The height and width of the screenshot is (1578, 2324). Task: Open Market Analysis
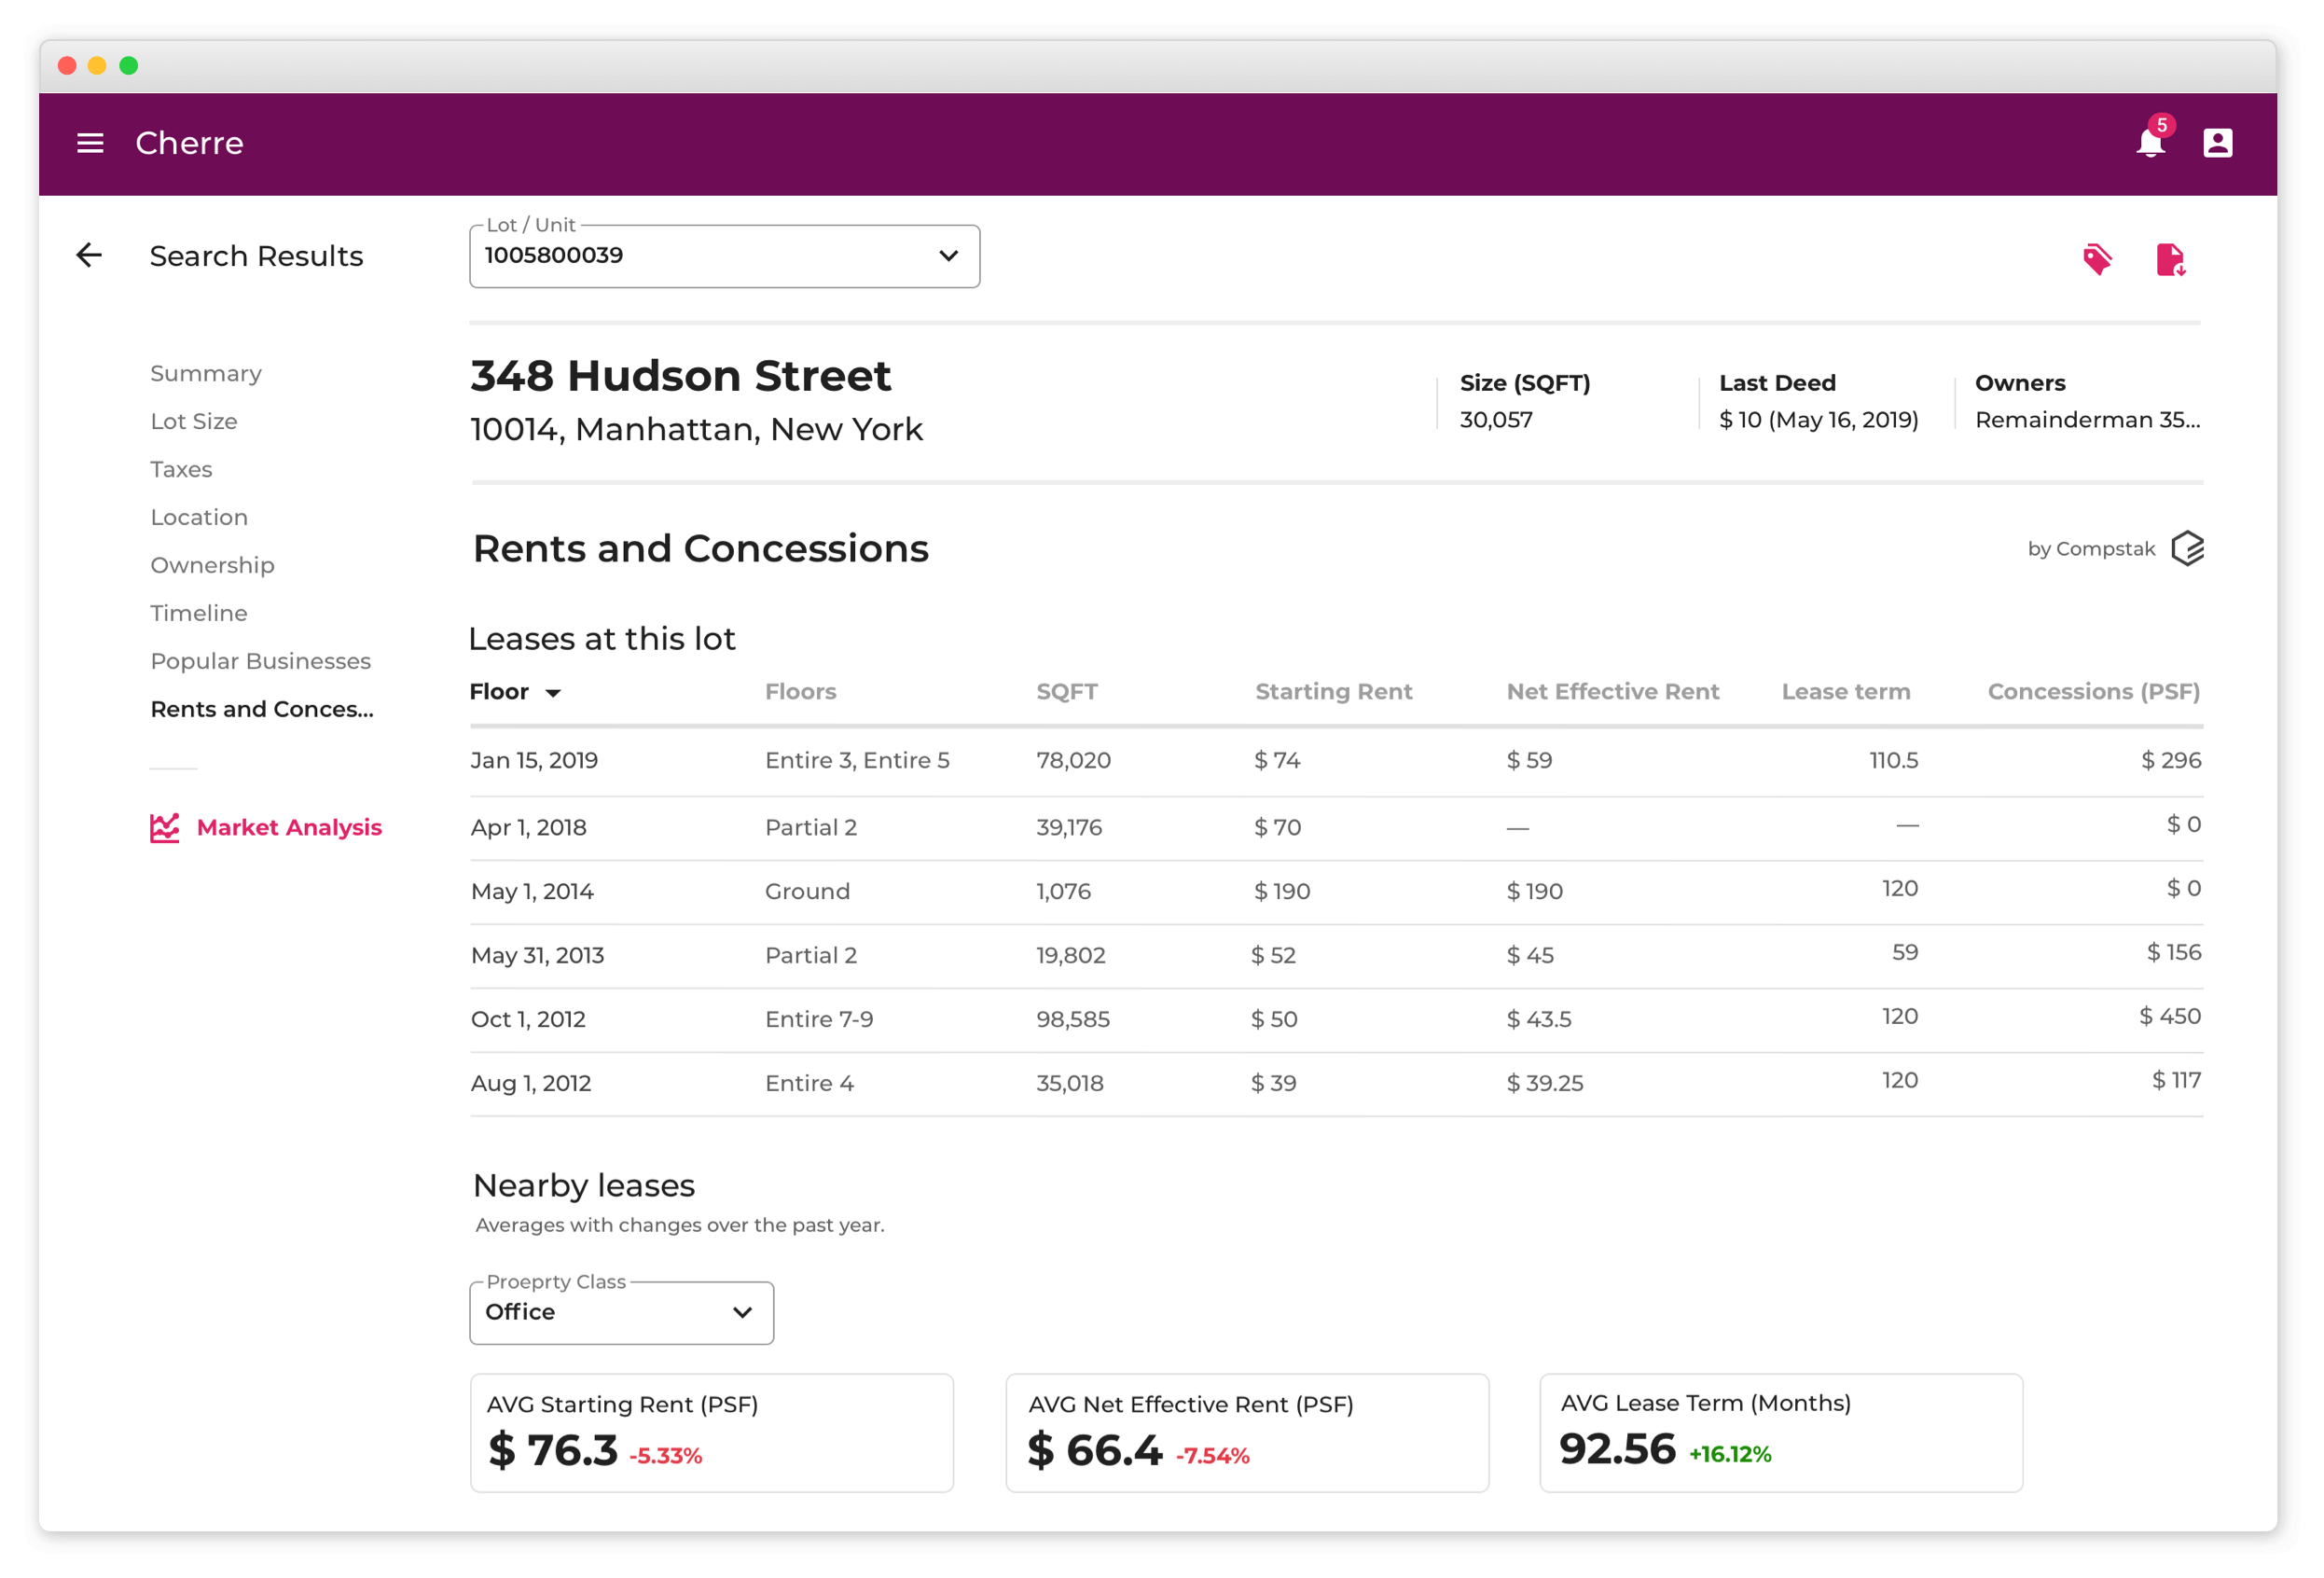(289, 827)
